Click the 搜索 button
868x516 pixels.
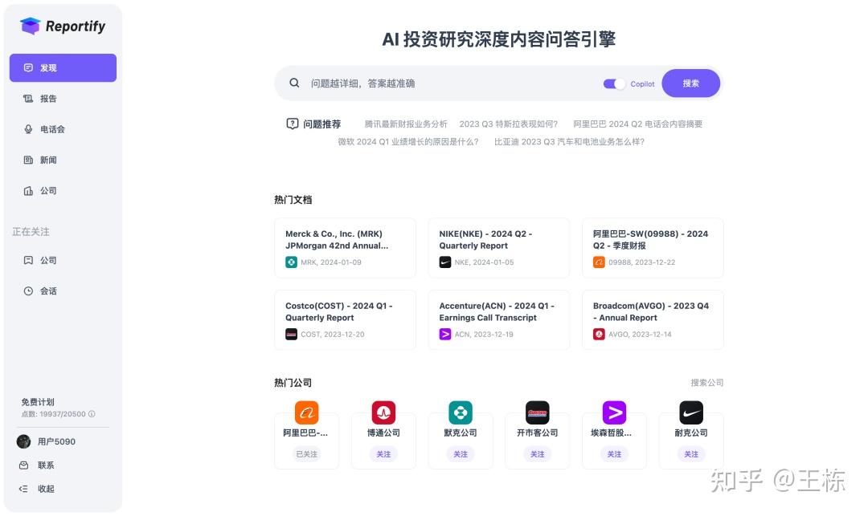(x=690, y=83)
